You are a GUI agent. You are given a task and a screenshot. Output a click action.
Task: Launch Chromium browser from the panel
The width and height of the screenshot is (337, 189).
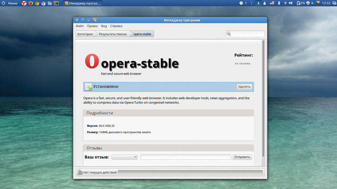(43, 3)
